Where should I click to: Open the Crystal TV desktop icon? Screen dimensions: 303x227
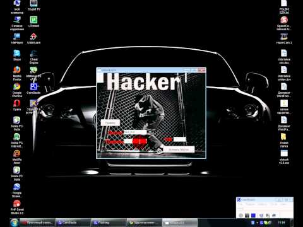pos(33,6)
